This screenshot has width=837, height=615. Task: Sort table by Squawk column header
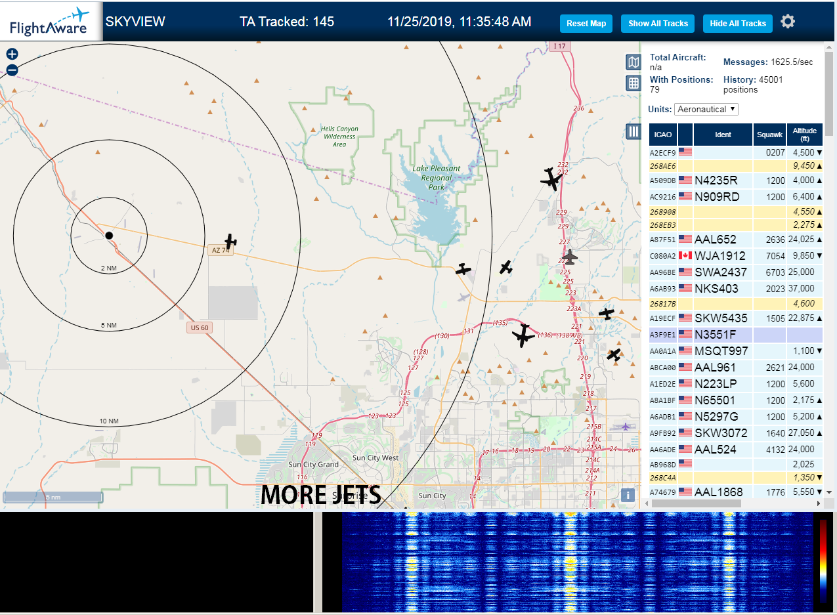click(x=769, y=135)
